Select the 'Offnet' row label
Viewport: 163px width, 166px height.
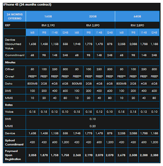pos(10,69)
